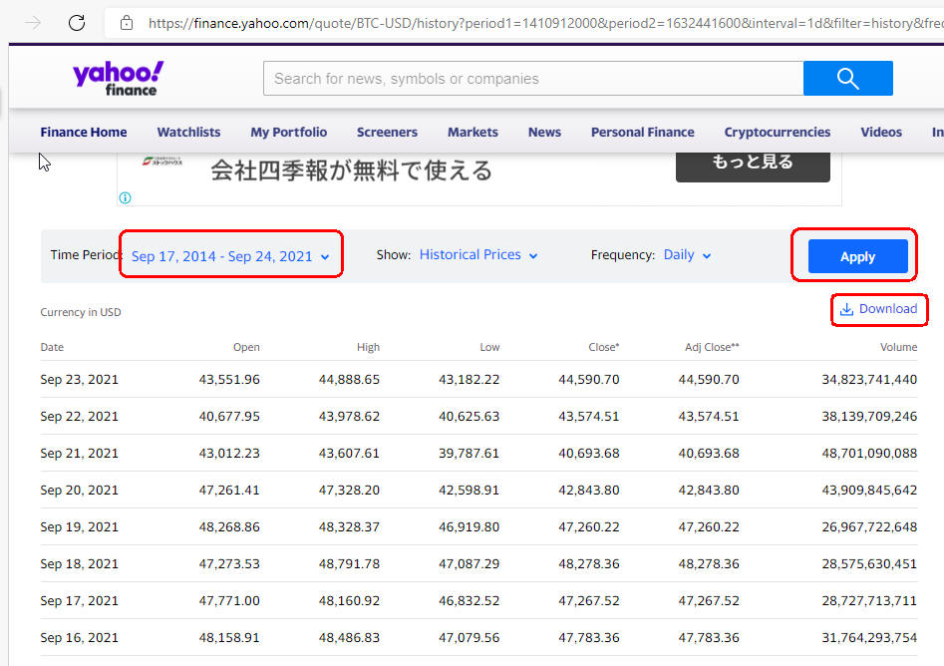Click the ad info icon
The image size is (944, 666).
(x=126, y=198)
